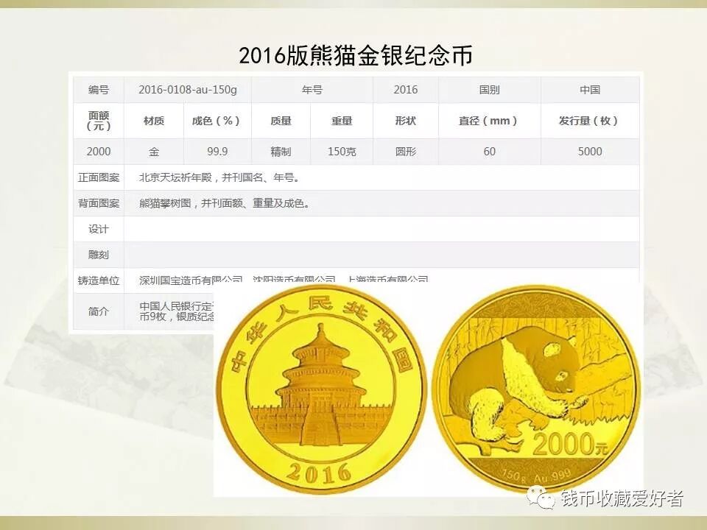Select the diameter value 60
Viewport: 707px width, 530px height.
tap(489, 152)
